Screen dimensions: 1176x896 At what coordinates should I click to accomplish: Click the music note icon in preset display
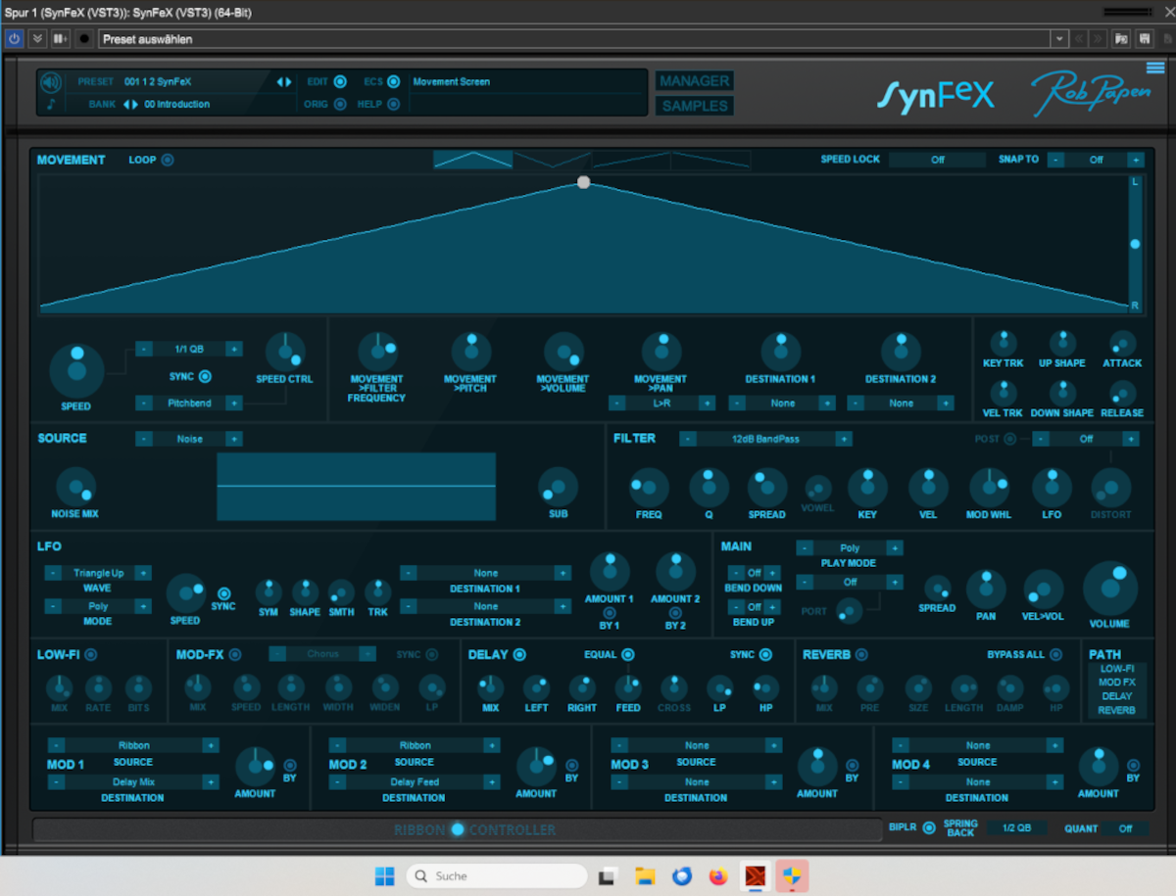51,104
